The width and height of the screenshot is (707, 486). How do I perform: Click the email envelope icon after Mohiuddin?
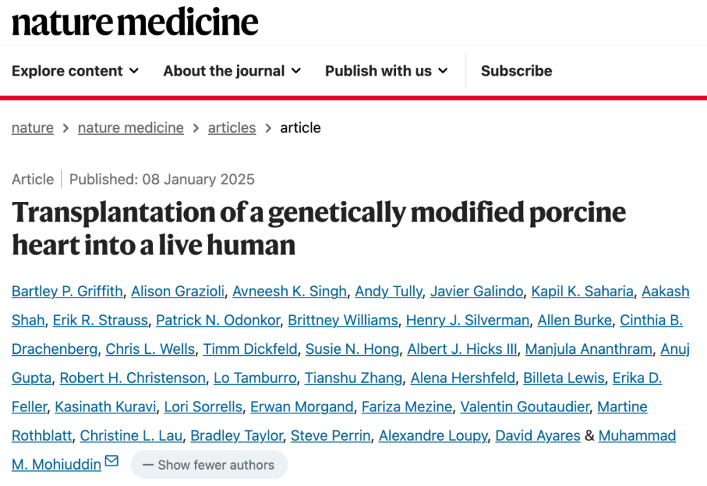tap(111, 461)
